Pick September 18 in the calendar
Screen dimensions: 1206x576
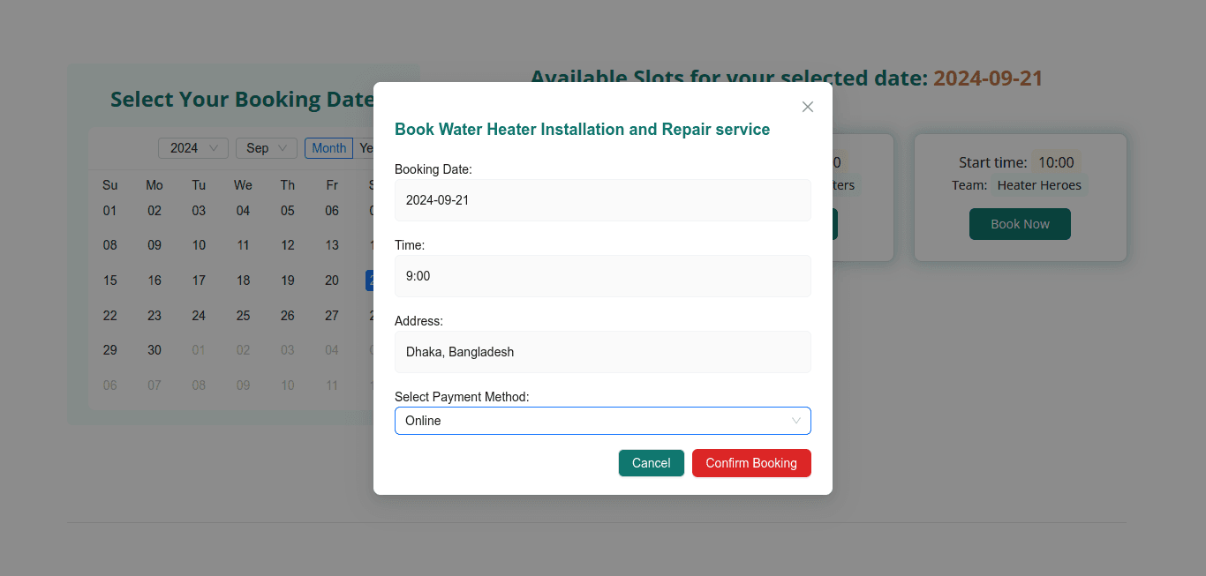point(243,281)
